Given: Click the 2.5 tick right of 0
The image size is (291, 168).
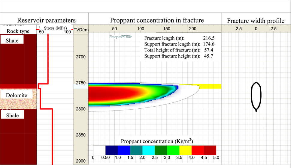Looking at the screenshot, I should 273,29.
